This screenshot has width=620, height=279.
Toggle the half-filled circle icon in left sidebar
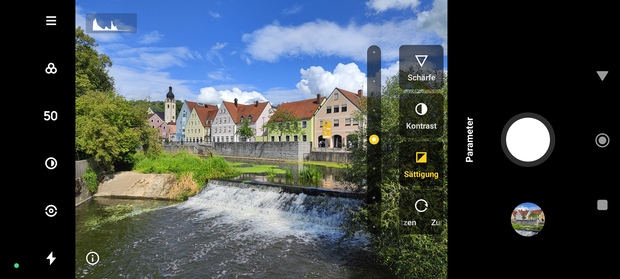click(x=51, y=163)
